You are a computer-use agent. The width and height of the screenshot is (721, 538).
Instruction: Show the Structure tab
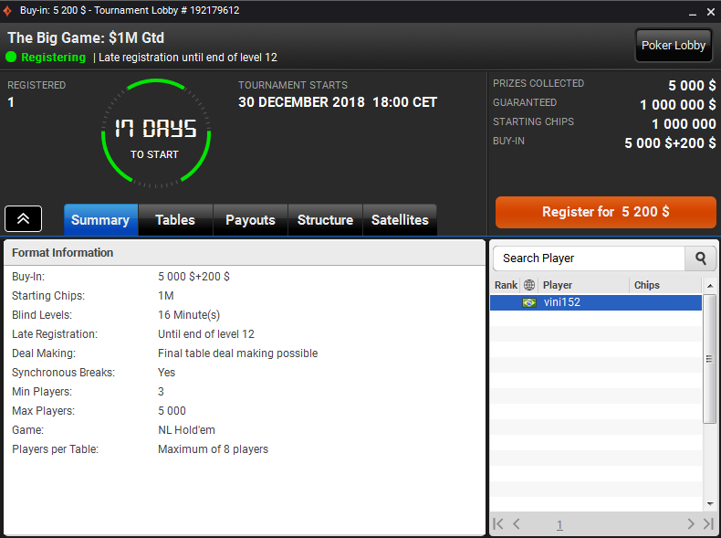pyautogui.click(x=325, y=220)
